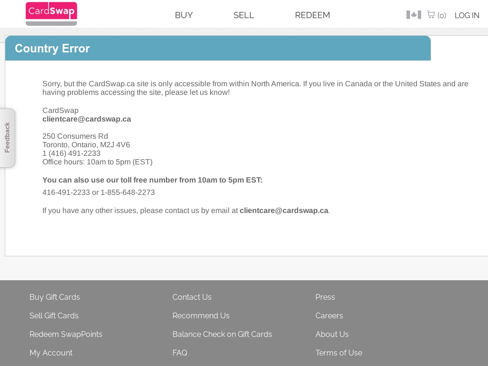Open Buy Gift Cards footer link
488x366 pixels.
point(55,297)
